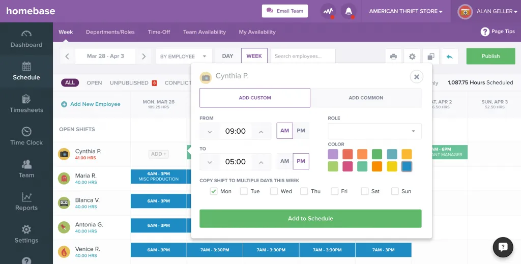
Task: Open the activity pulse icon
Action: (x=328, y=11)
